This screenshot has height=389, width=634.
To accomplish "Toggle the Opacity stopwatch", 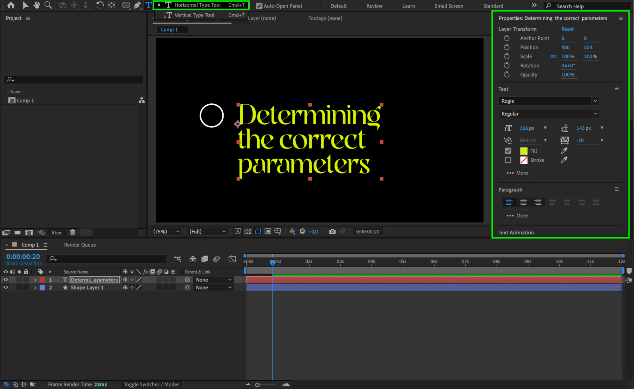I will point(507,75).
